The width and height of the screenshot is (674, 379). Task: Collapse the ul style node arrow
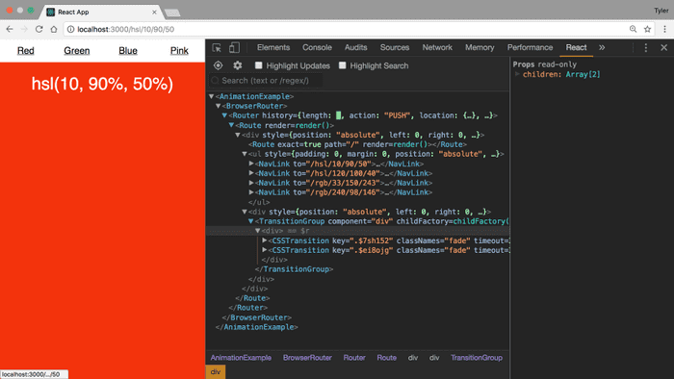coord(245,154)
